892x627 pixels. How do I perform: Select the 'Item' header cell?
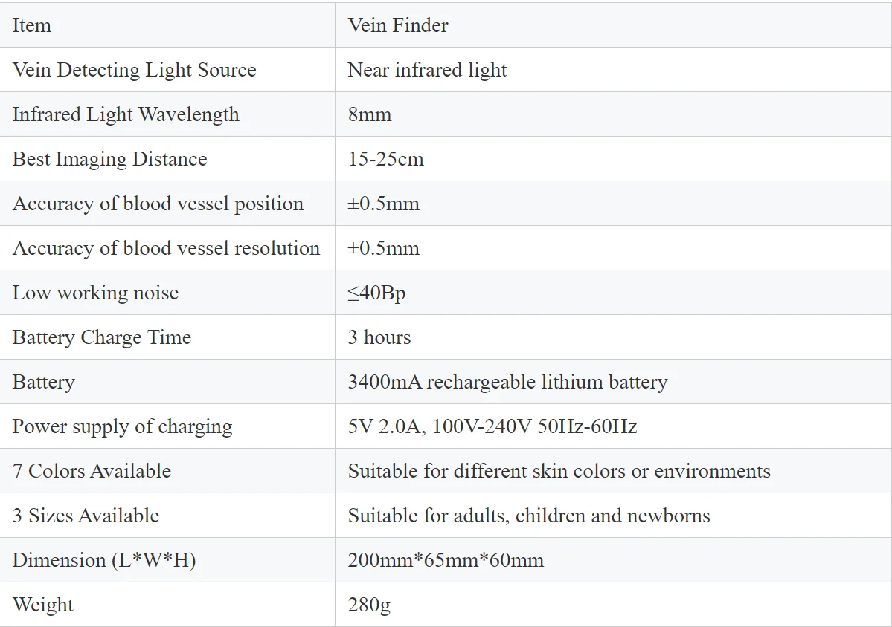tap(32, 25)
